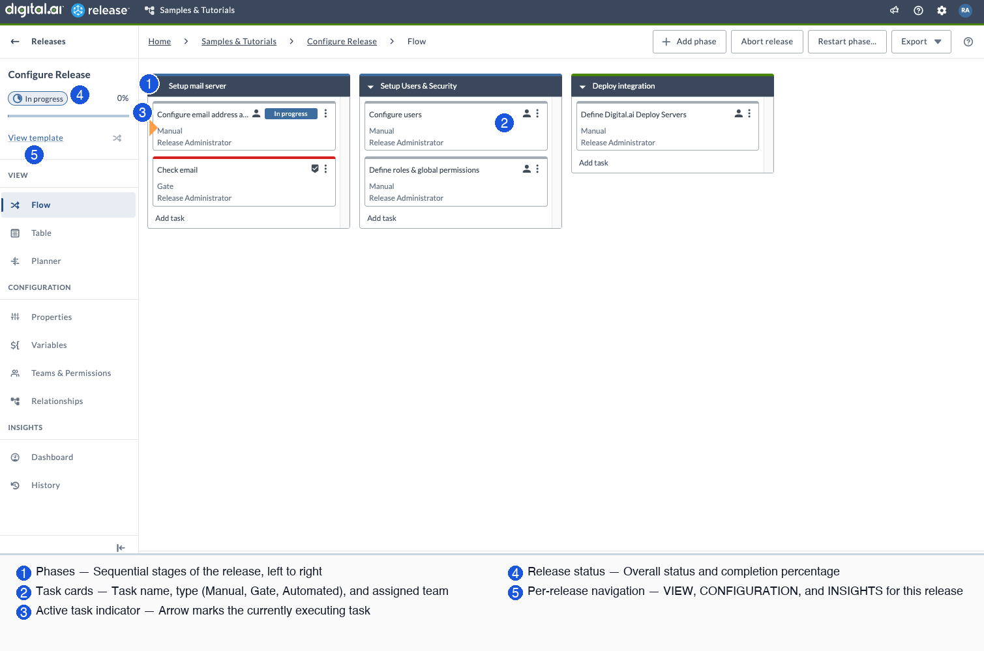984x651 pixels.
Task: Click the digital.ai release logo
Action: click(67, 10)
